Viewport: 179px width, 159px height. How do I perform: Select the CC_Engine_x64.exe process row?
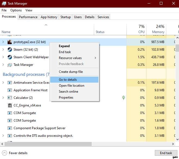pos(88,105)
